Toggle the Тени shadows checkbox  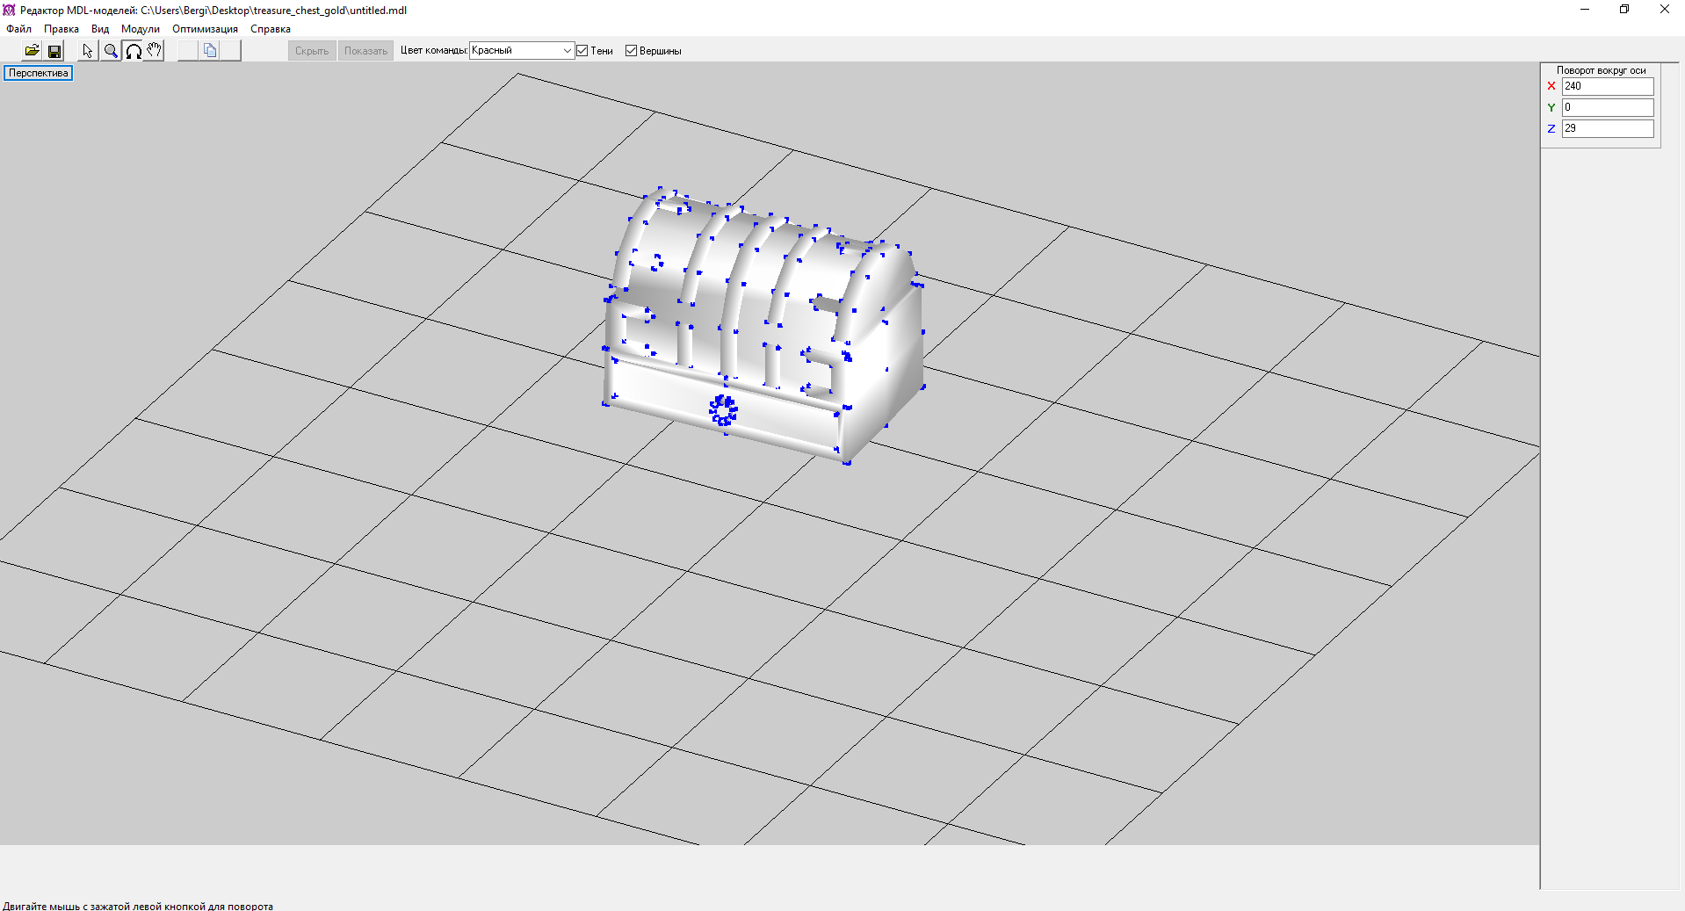(582, 51)
